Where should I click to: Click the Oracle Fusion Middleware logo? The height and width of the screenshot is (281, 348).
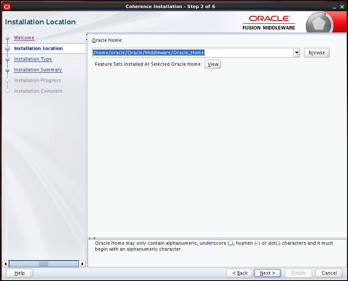coord(269,21)
